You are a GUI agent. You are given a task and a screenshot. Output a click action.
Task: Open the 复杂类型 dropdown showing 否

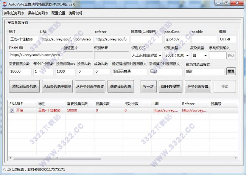tap(200, 56)
